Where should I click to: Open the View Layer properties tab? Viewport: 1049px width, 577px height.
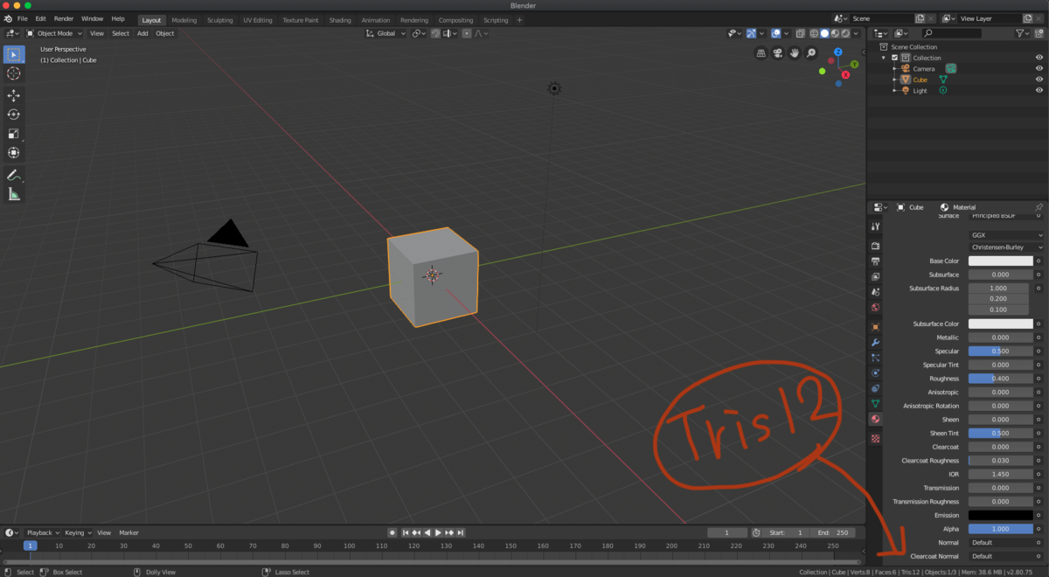pyautogui.click(x=875, y=276)
